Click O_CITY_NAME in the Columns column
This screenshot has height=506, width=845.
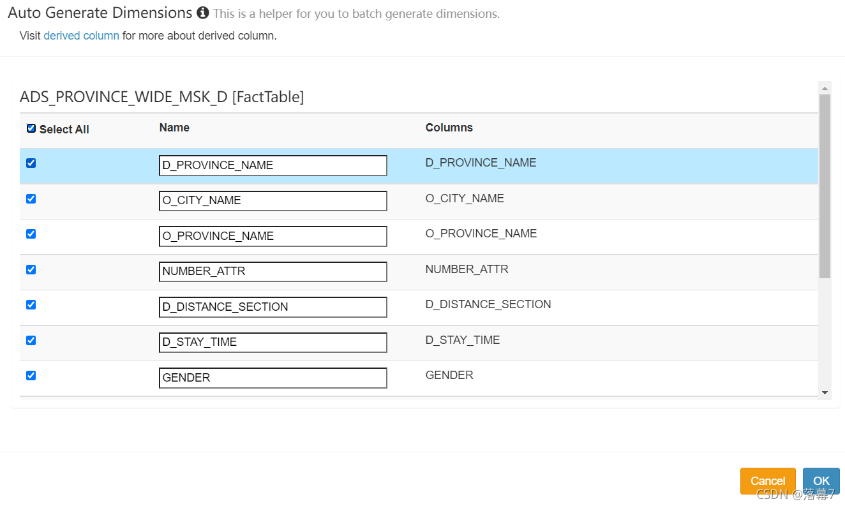click(465, 198)
